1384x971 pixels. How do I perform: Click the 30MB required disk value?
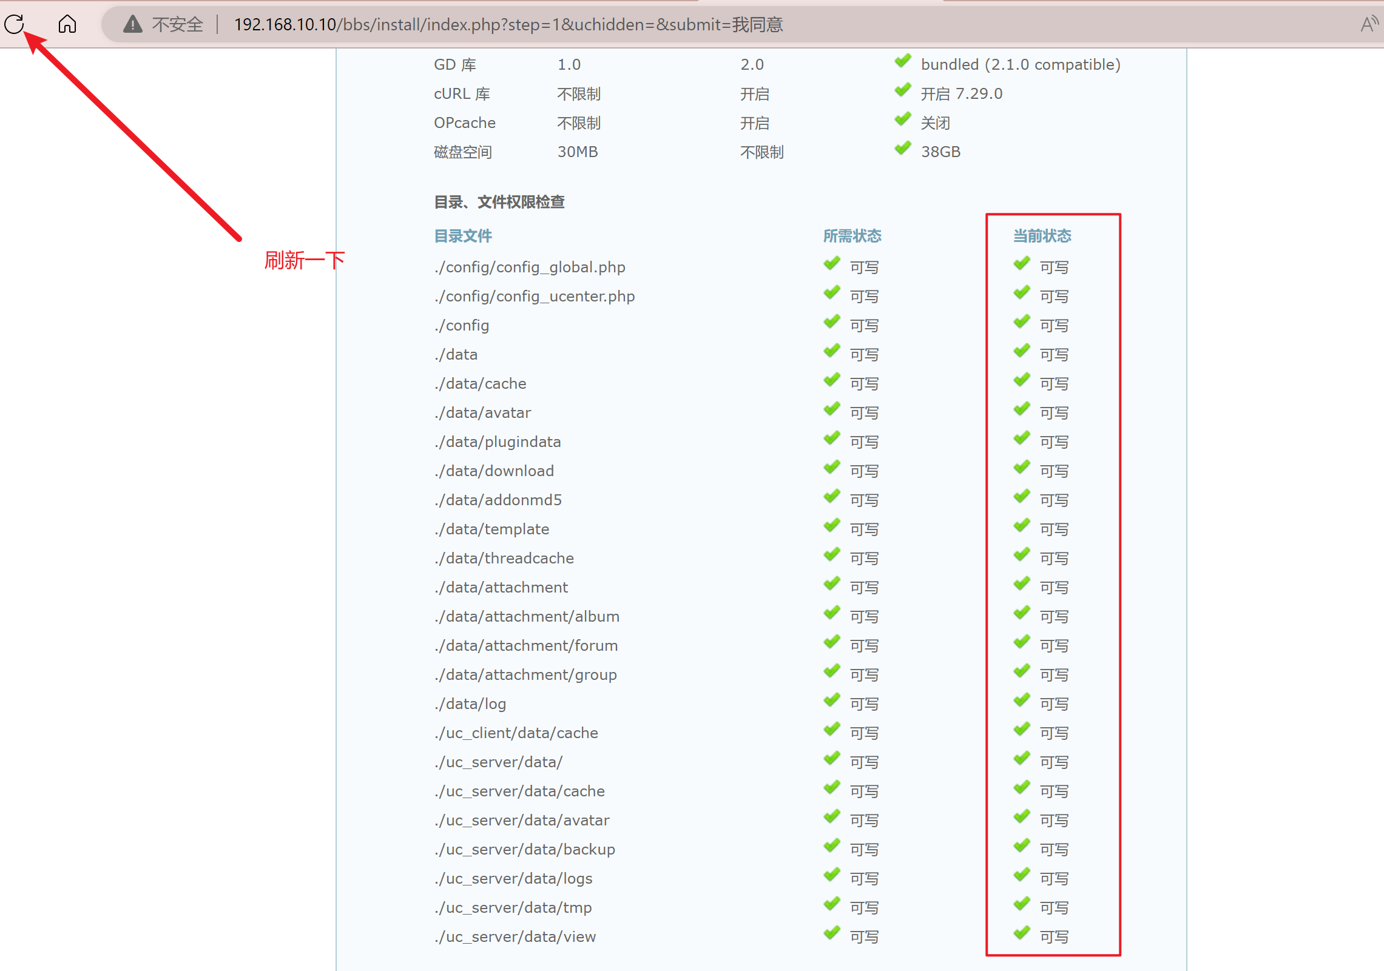[578, 152]
